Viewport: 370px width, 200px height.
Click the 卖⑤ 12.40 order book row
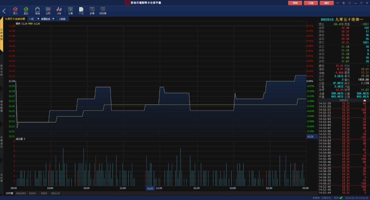[344, 28]
